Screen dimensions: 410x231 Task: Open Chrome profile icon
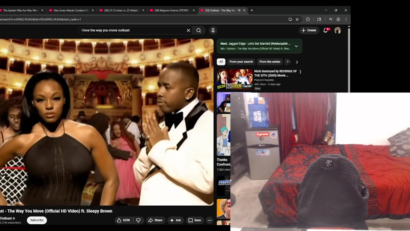[x=338, y=19]
